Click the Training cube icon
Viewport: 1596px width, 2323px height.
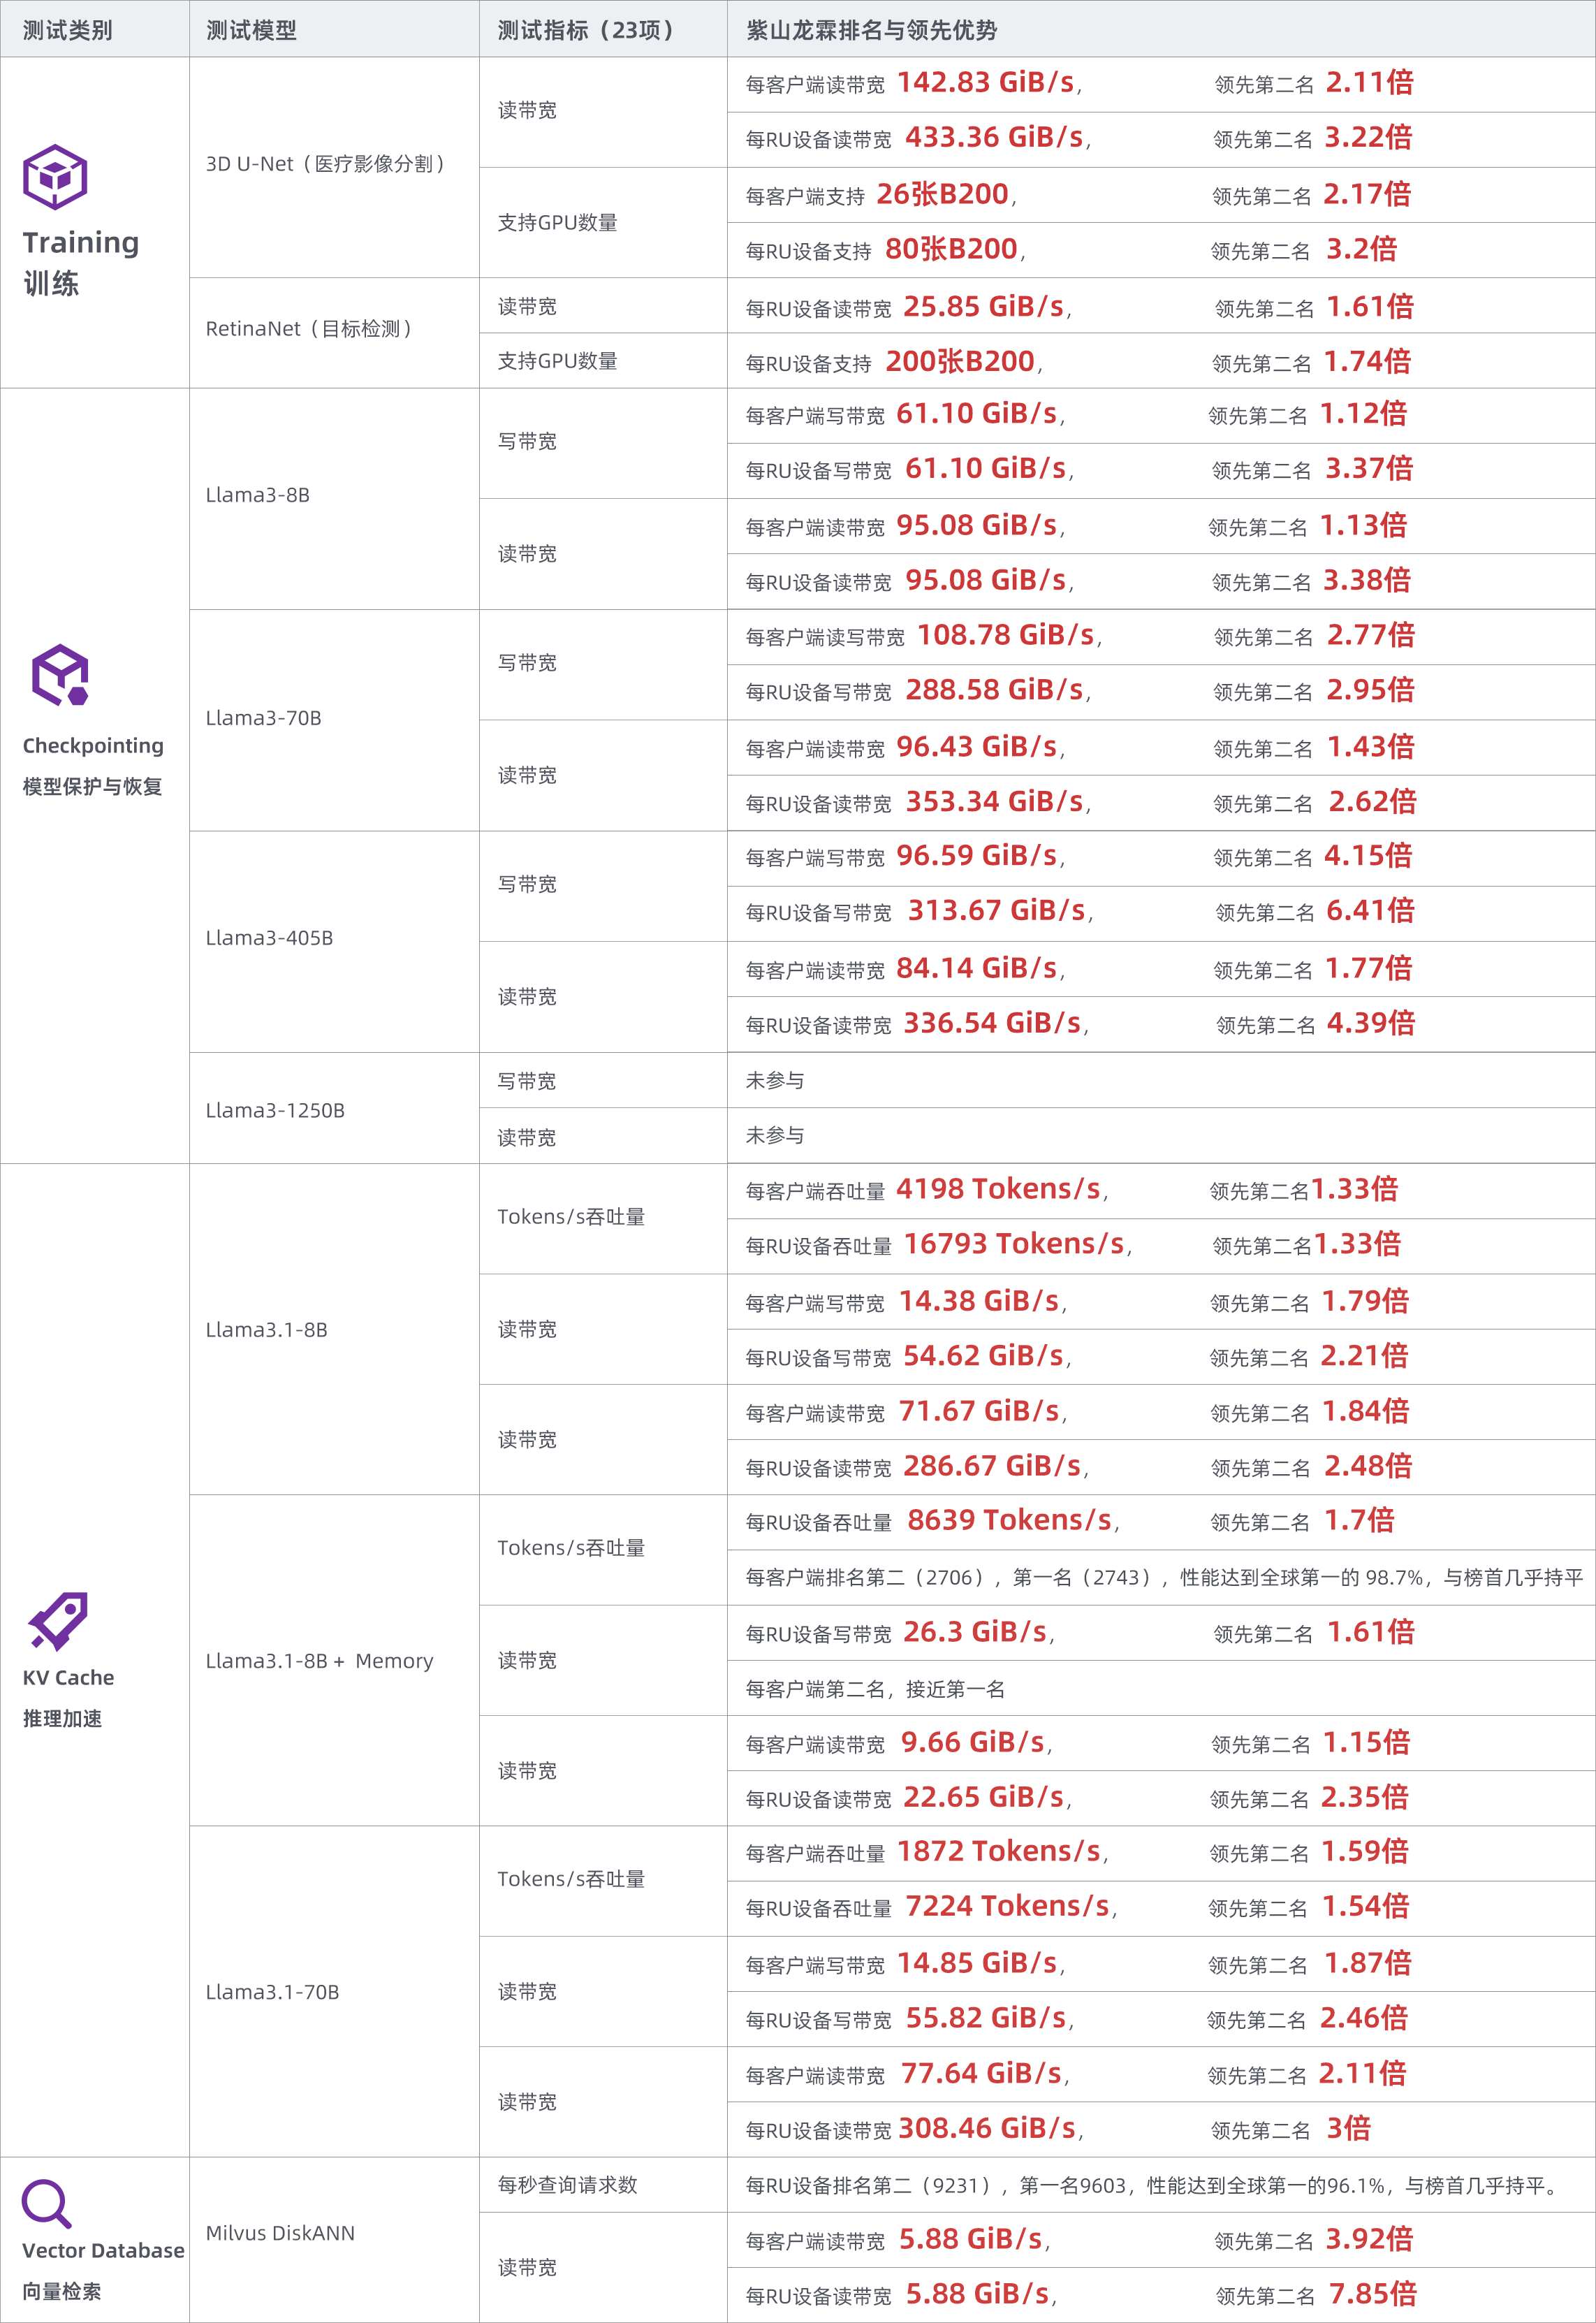[55, 176]
